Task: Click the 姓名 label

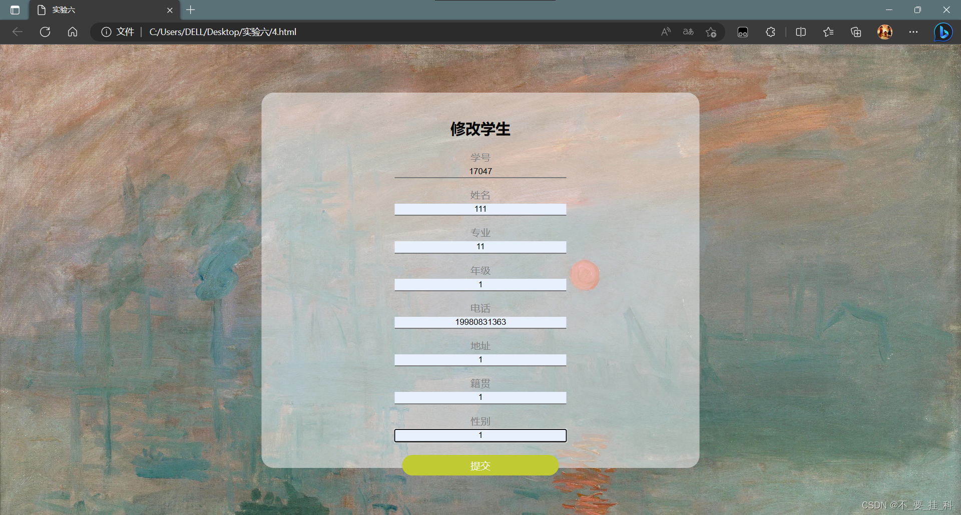Action: pyautogui.click(x=480, y=195)
